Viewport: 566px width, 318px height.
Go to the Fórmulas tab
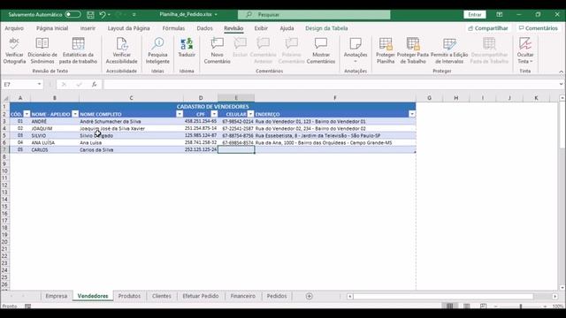(x=173, y=28)
